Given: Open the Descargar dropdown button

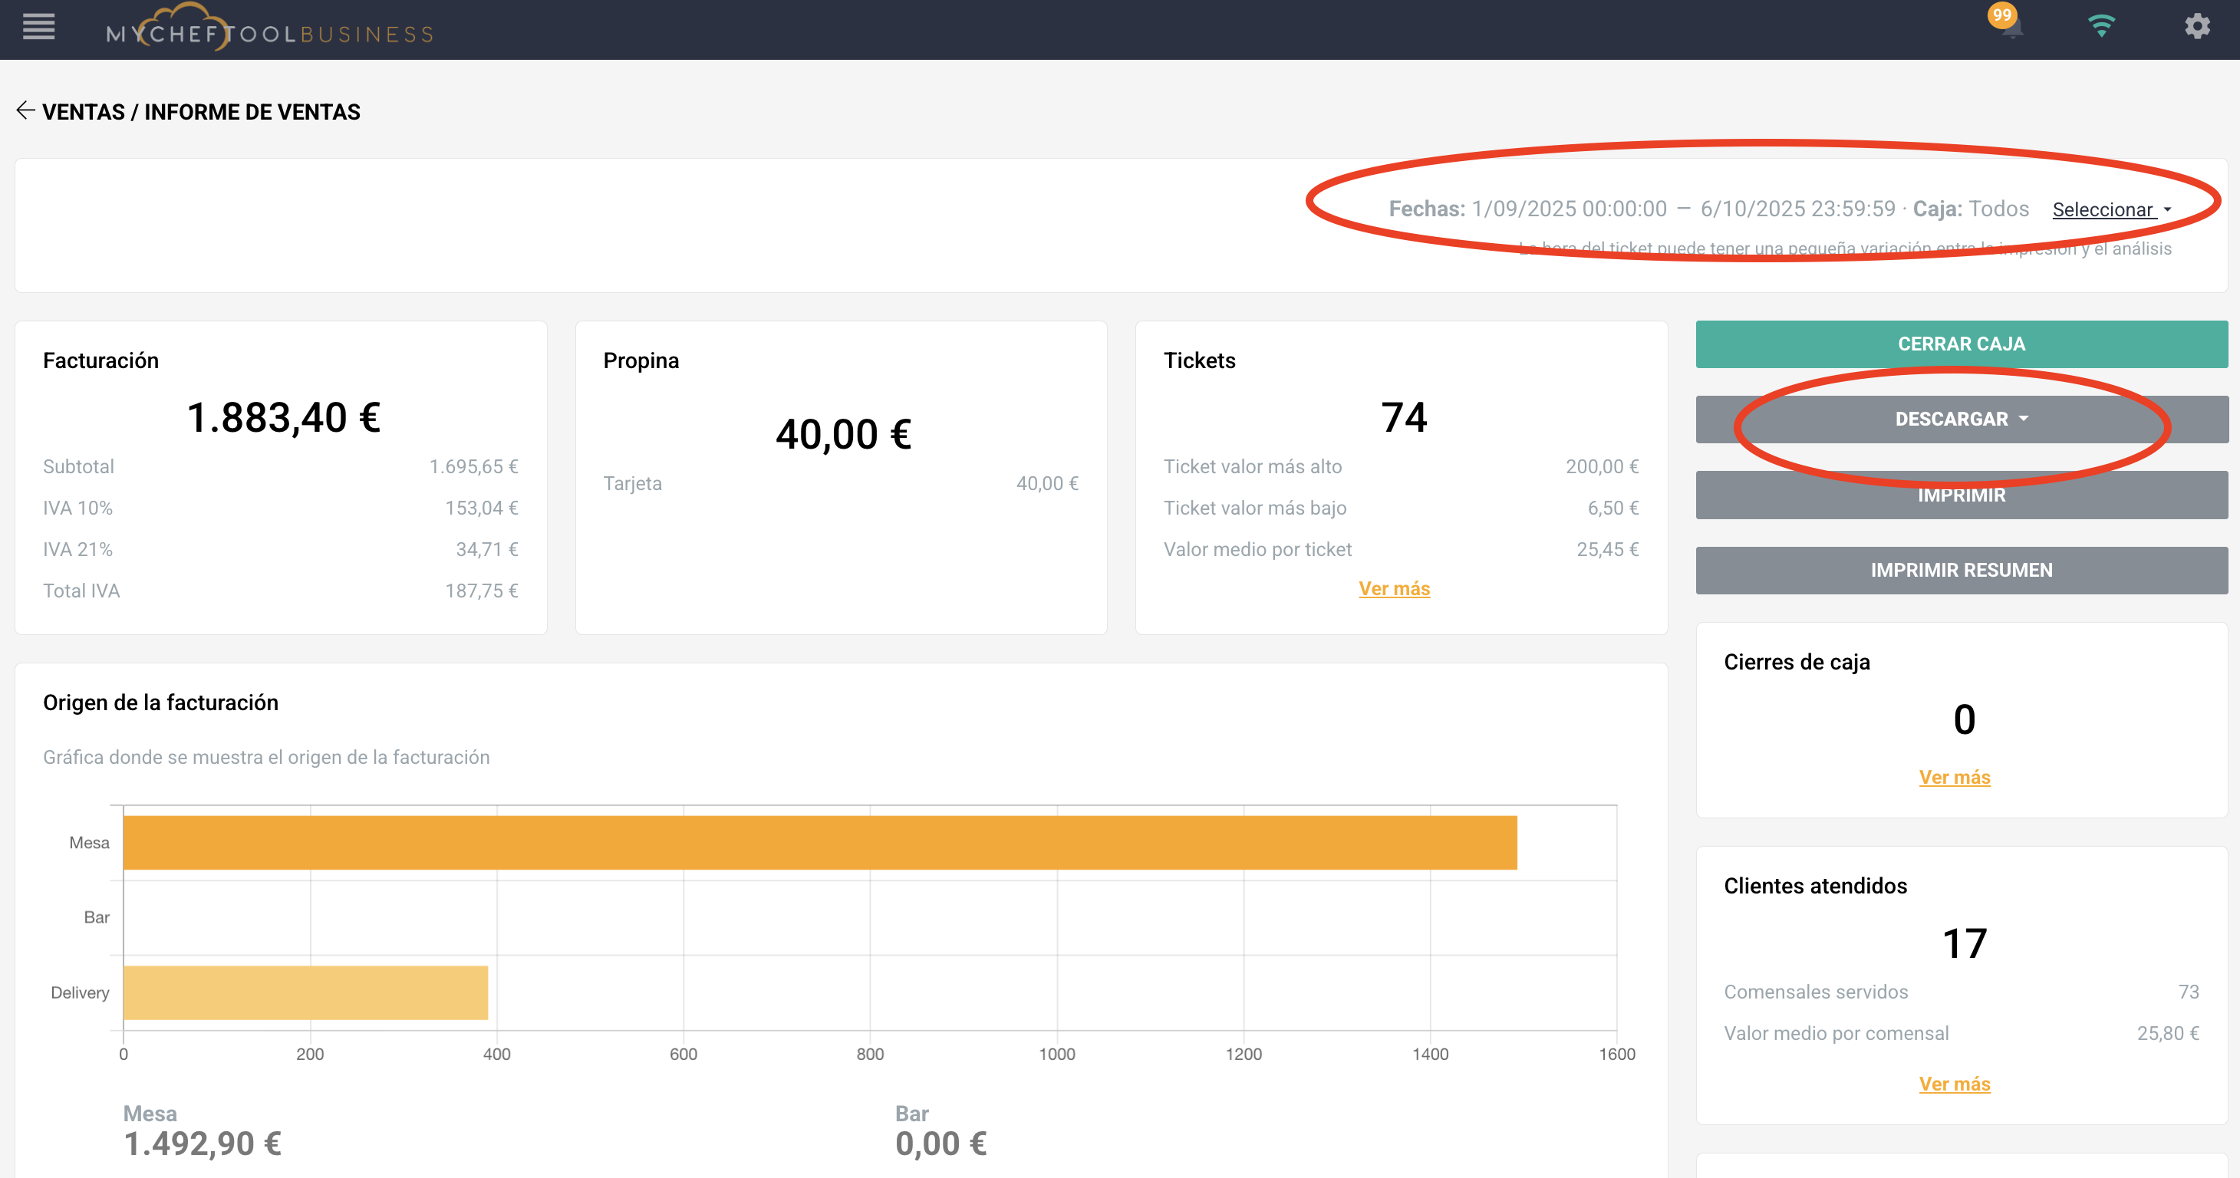Looking at the screenshot, I should [1960, 419].
